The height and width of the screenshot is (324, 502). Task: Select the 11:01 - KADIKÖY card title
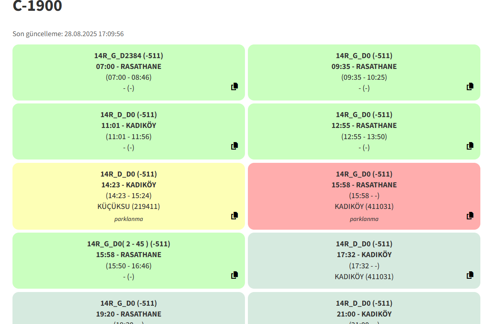coord(129,125)
